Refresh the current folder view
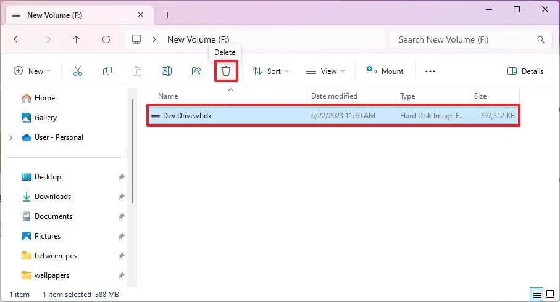 coord(106,39)
